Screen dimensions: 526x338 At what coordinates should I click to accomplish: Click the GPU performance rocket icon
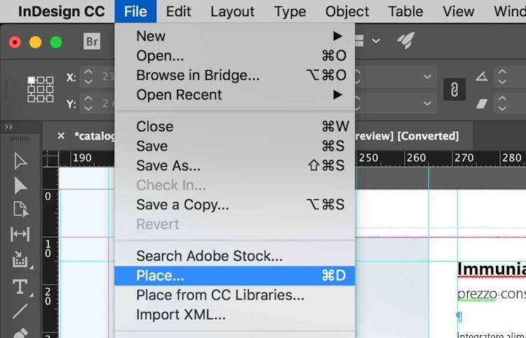click(405, 41)
